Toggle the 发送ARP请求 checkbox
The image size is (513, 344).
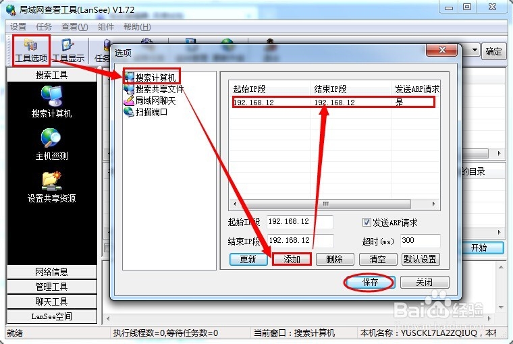(x=367, y=223)
